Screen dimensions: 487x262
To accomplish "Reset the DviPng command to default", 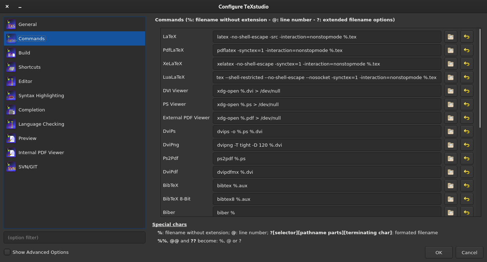I will pos(467,145).
